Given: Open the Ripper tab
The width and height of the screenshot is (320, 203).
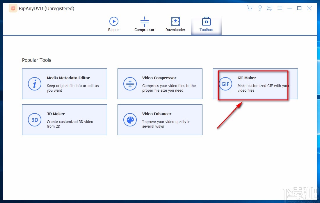Looking at the screenshot, I should click(x=114, y=24).
